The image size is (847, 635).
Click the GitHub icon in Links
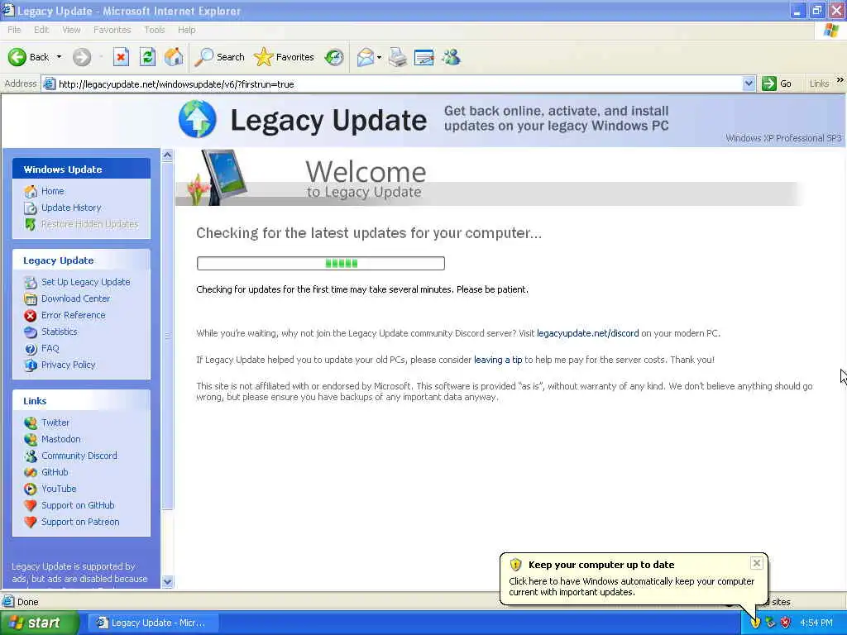point(31,472)
